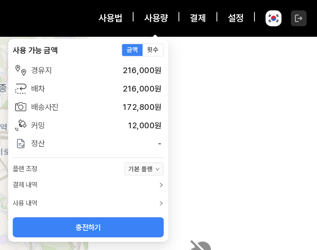This screenshot has width=317, height=250.
Task: Click the 경유지 amount 216,000원
Action: (142, 71)
